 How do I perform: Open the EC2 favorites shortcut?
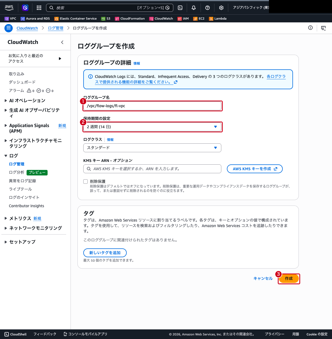click(199, 19)
